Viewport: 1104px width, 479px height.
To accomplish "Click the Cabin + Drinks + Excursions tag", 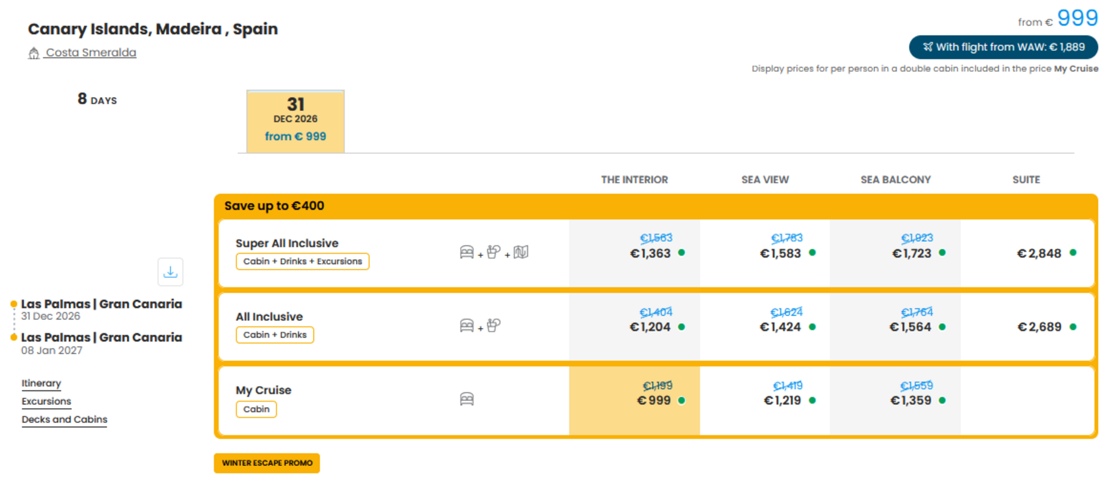I will click(303, 262).
